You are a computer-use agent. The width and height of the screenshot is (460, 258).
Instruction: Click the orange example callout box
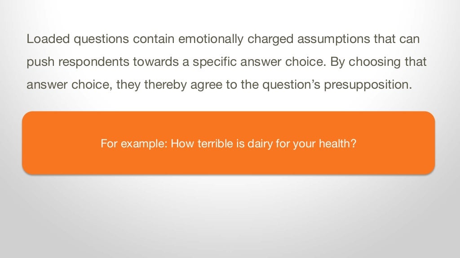pyautogui.click(x=228, y=143)
